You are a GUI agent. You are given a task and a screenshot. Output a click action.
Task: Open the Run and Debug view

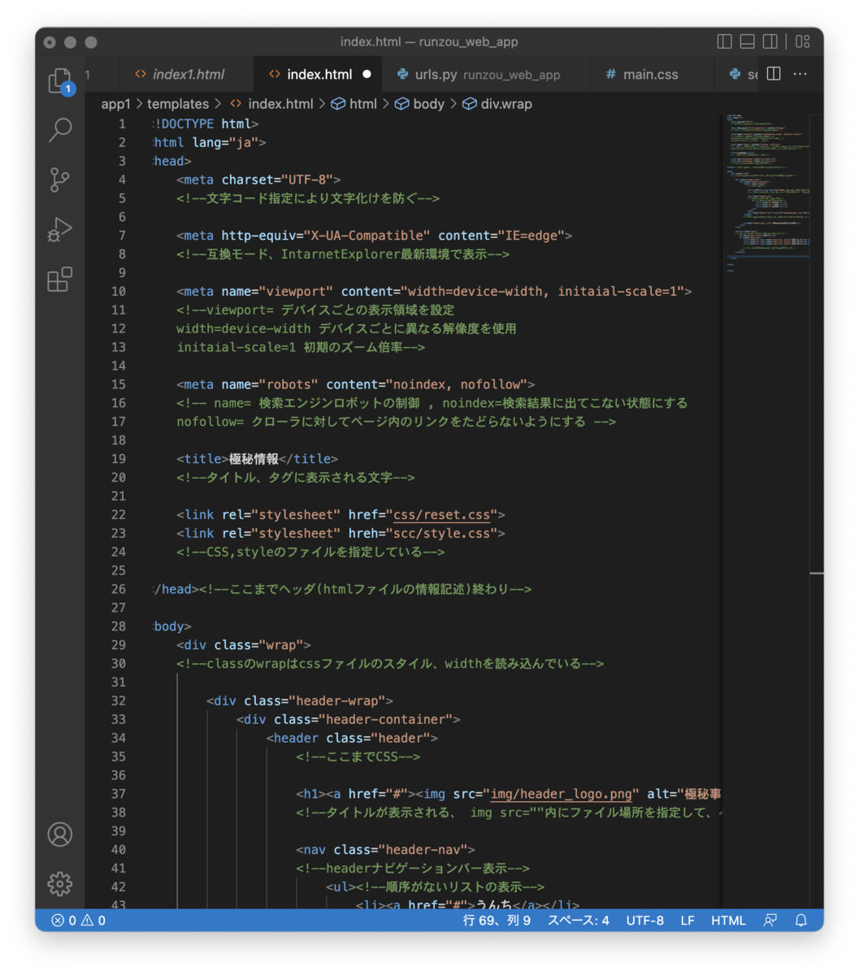[60, 230]
